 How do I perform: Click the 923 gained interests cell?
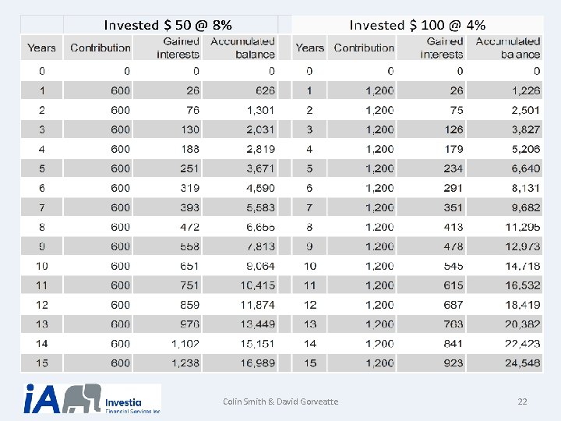click(x=452, y=363)
